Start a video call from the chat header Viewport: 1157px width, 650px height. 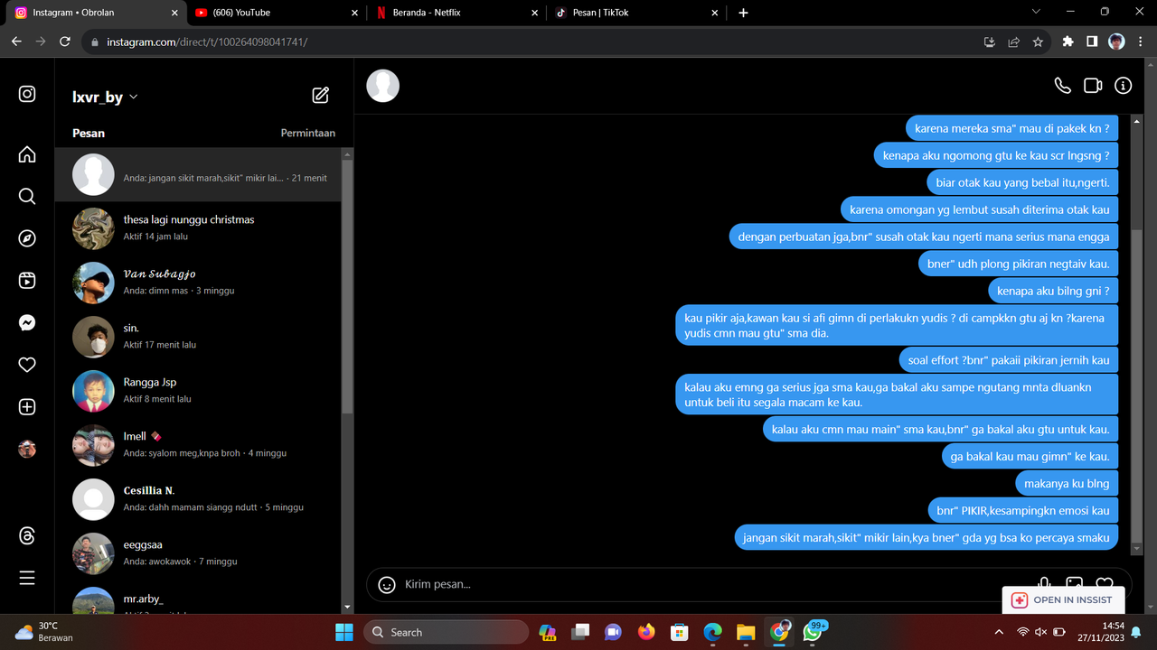1092,85
